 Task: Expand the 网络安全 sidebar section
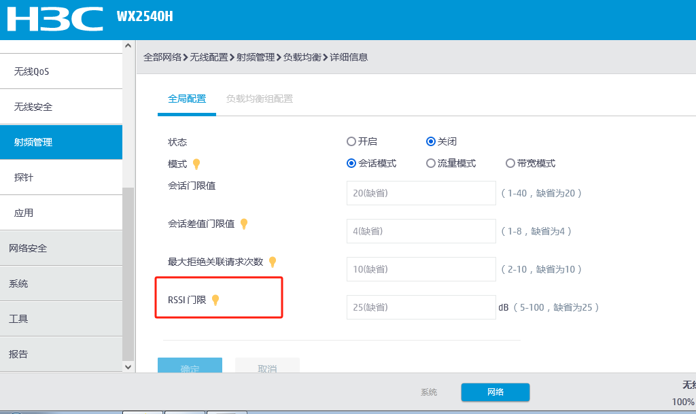[28, 248]
